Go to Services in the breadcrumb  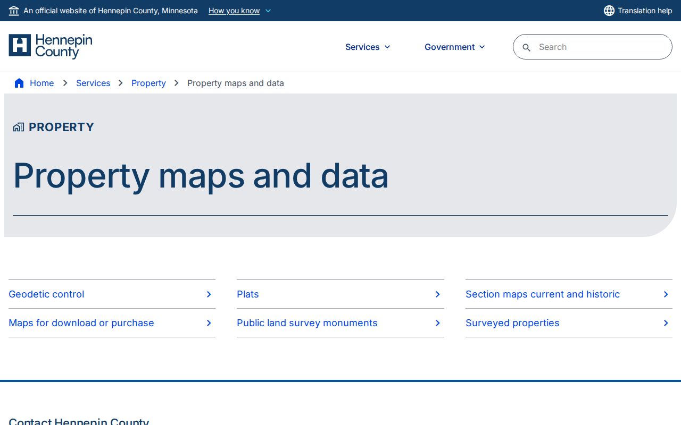point(93,83)
